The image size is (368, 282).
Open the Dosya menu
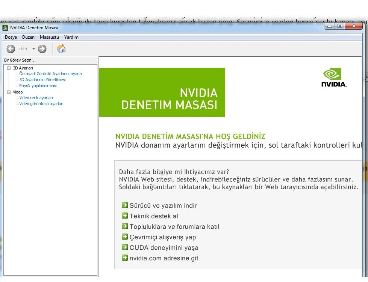[x=11, y=37]
